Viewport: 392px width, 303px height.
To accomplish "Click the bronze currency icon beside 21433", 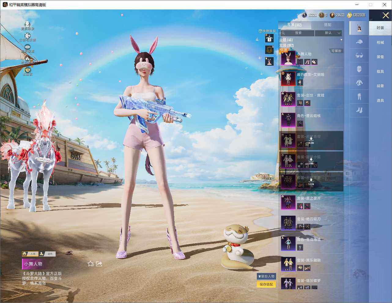I will coord(332,15).
